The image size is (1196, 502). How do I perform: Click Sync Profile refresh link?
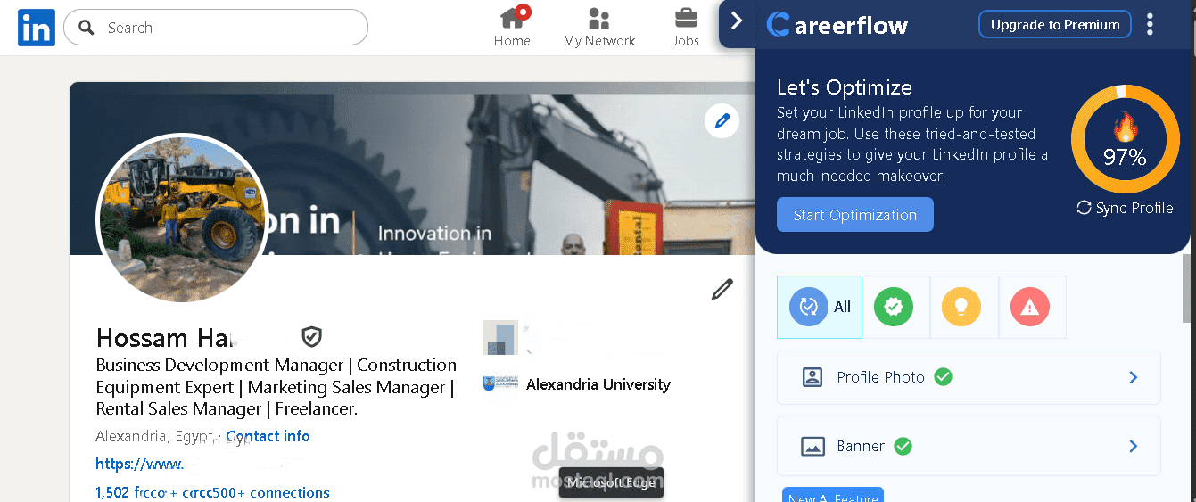tap(1125, 208)
